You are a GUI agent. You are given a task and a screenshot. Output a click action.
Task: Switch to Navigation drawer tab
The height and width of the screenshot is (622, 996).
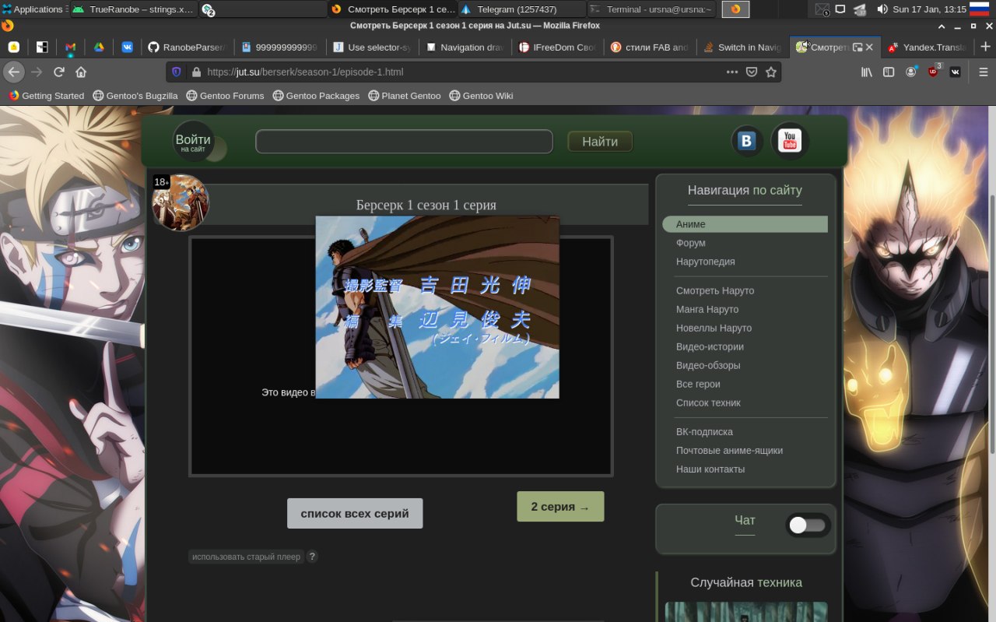pyautogui.click(x=464, y=47)
